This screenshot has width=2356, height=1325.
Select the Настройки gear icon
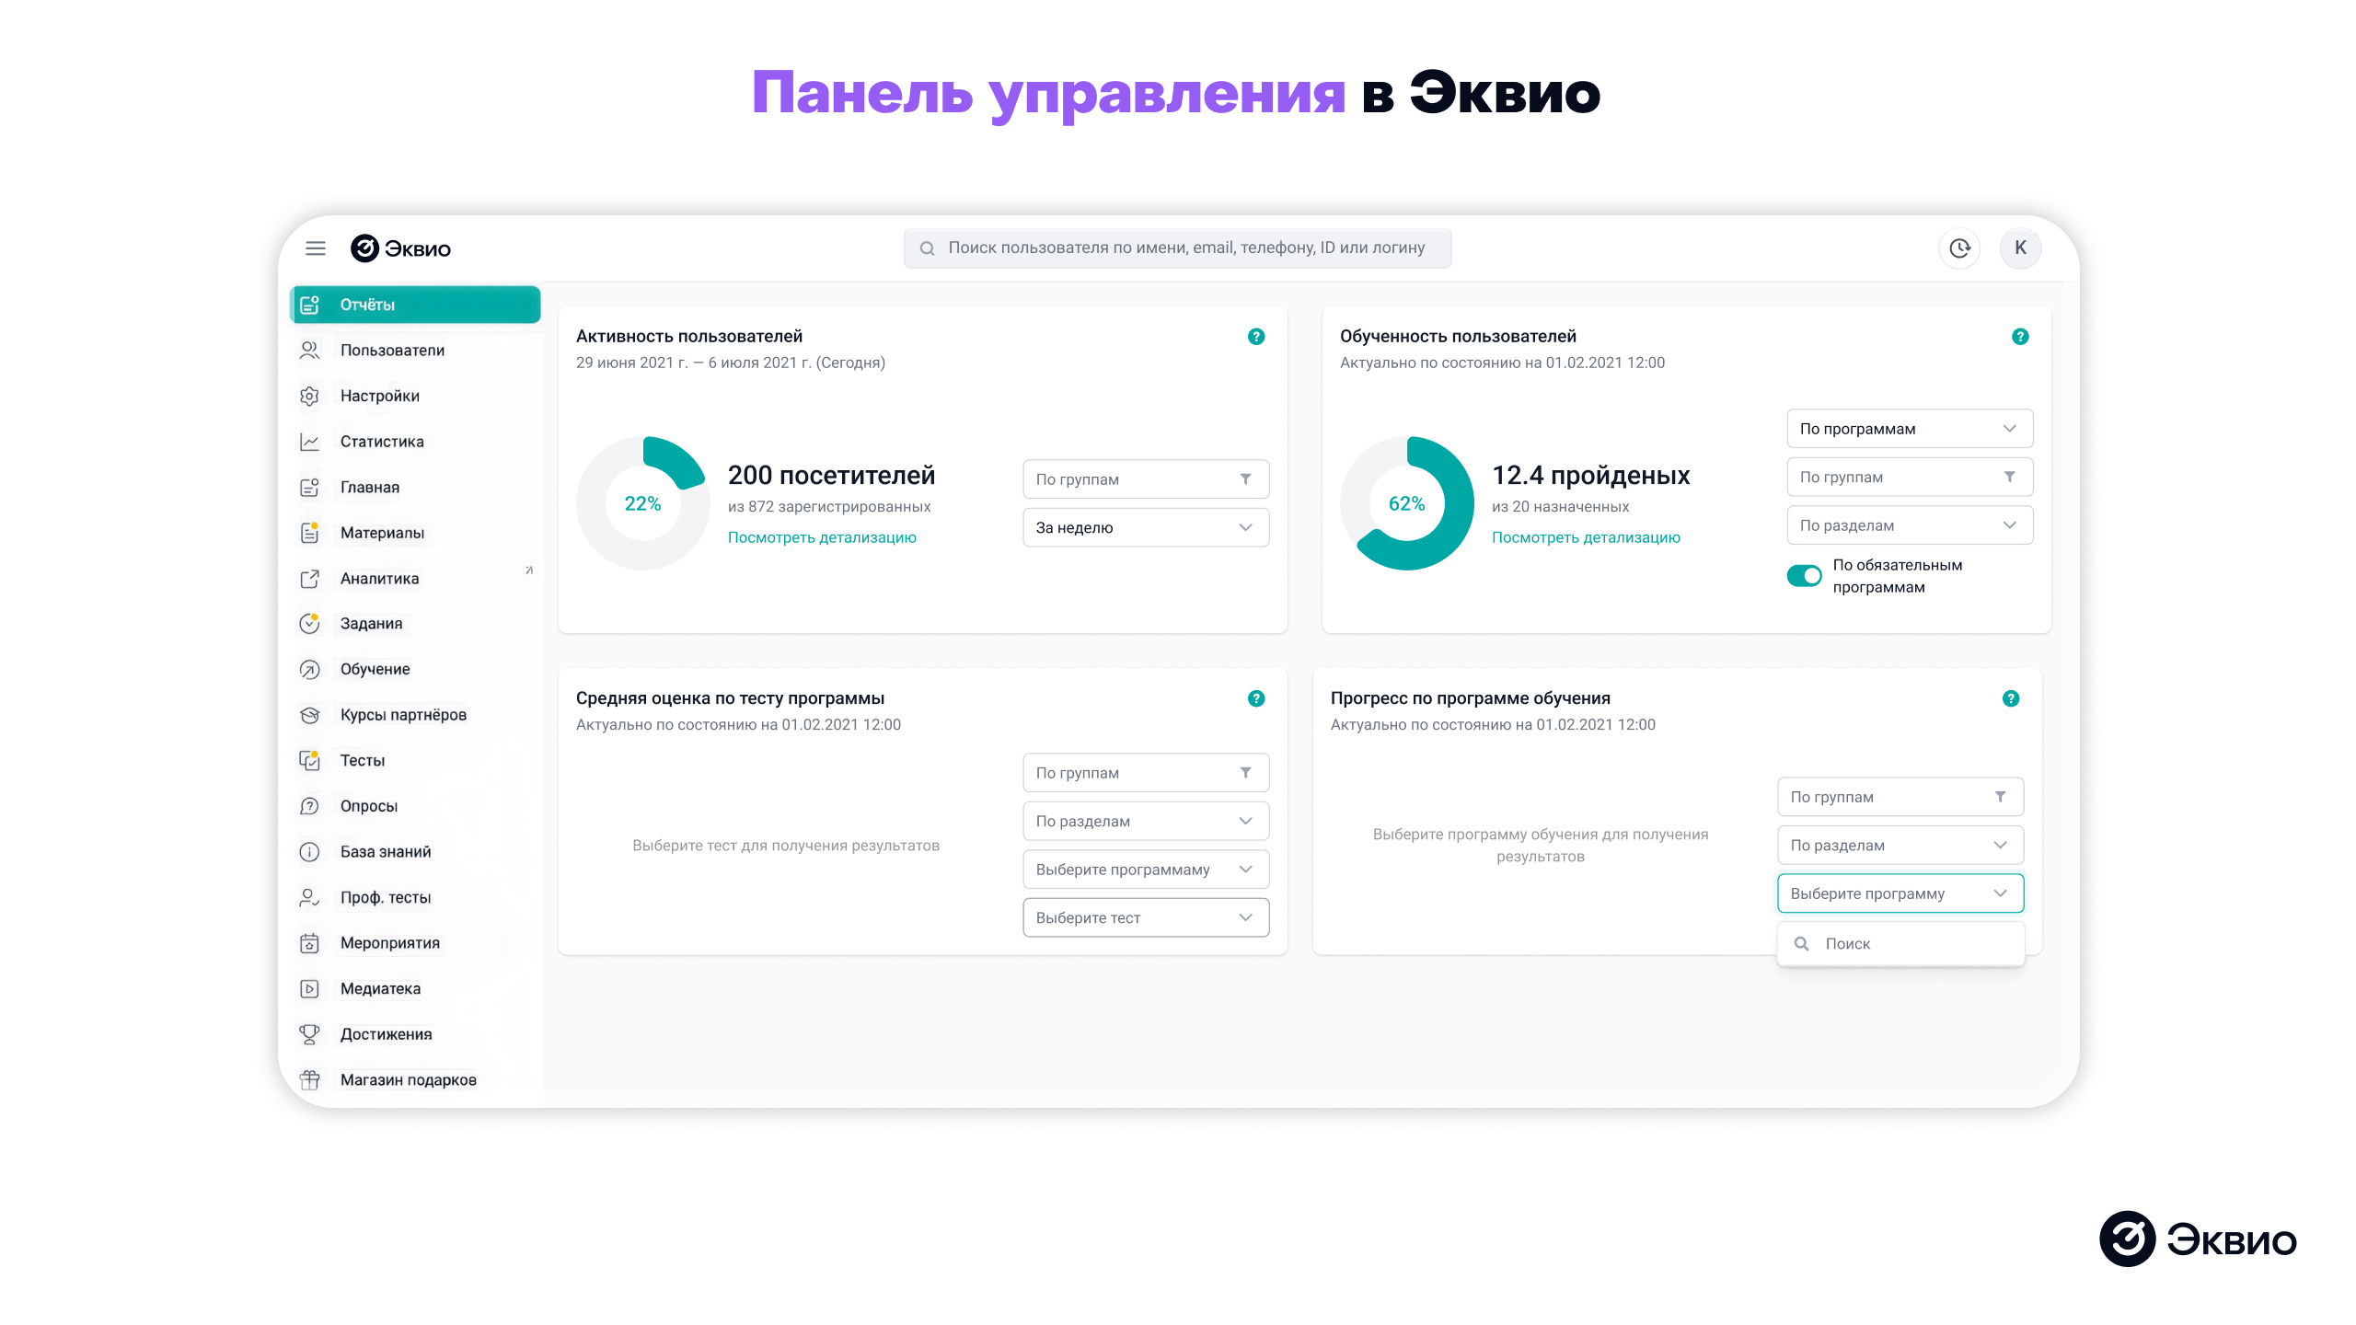point(310,396)
